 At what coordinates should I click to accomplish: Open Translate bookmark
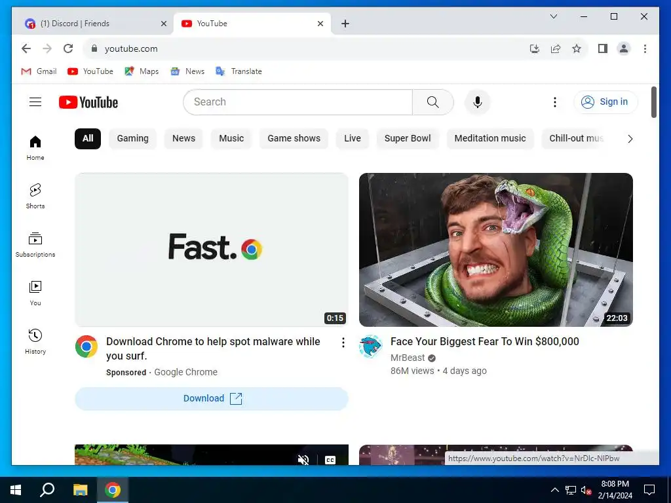[x=239, y=71]
